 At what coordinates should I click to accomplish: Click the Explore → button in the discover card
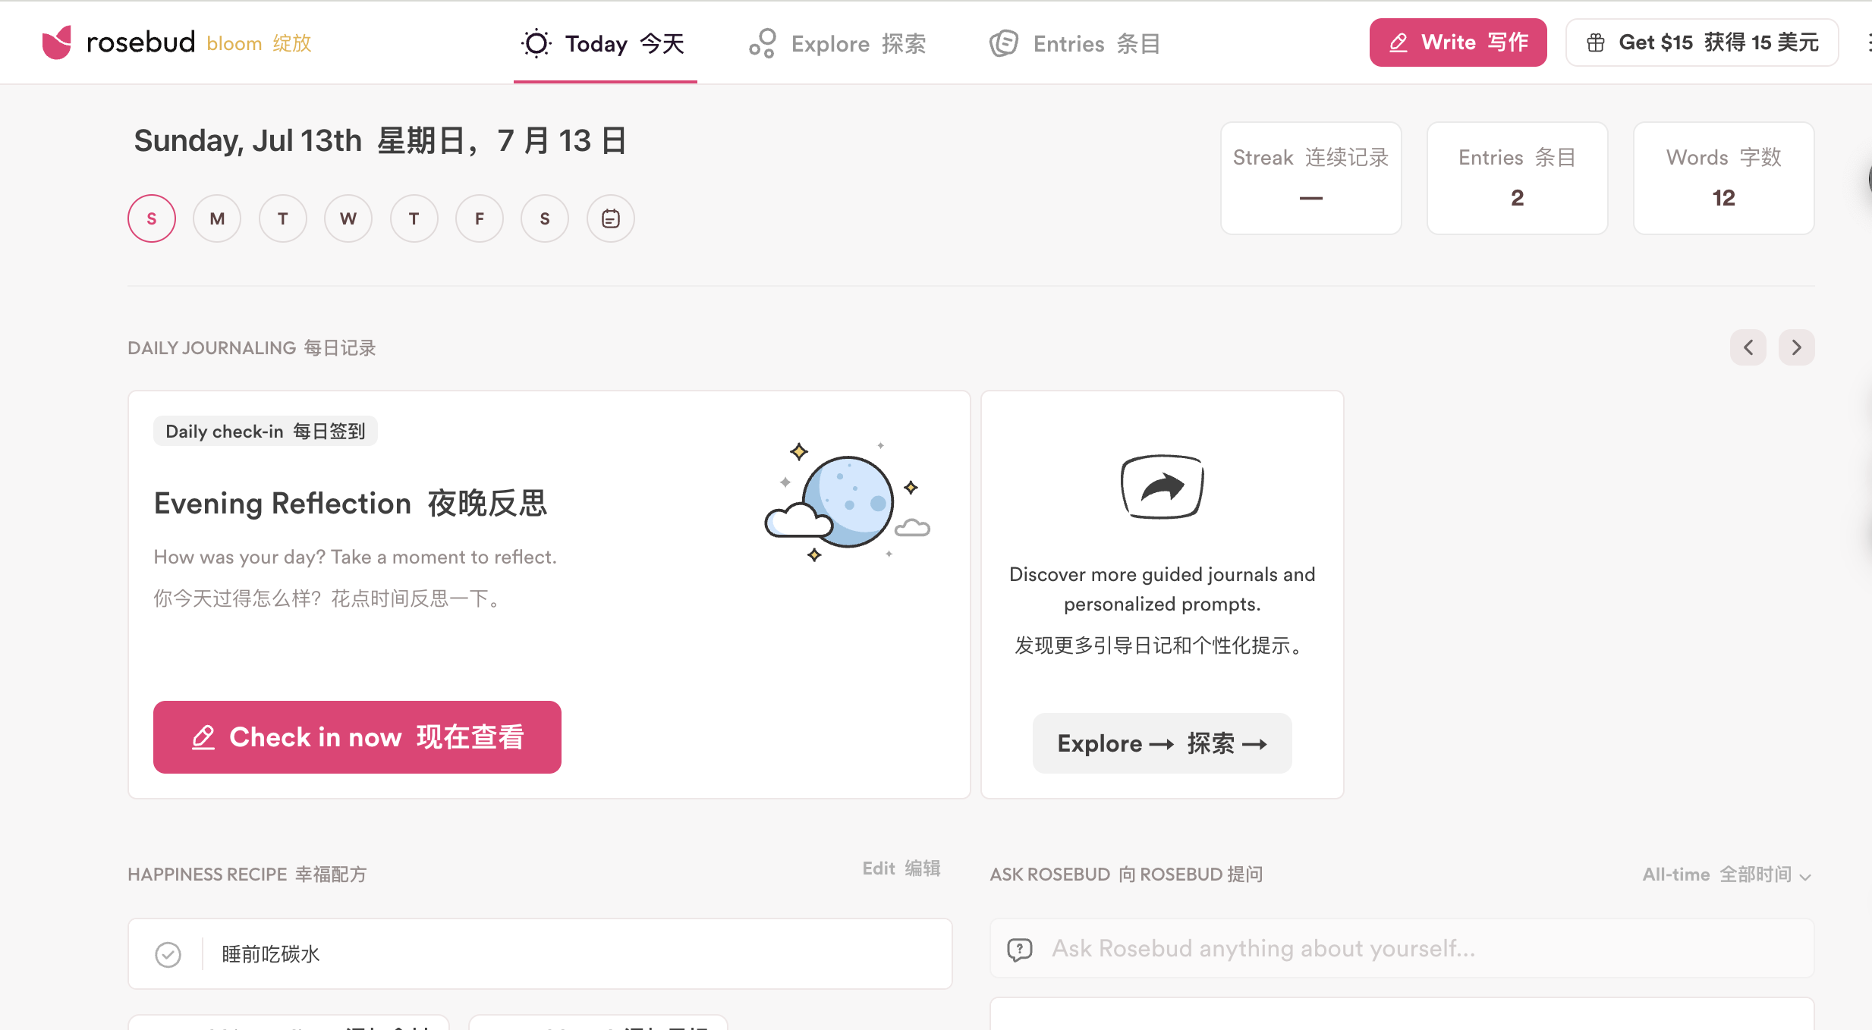click(1161, 743)
